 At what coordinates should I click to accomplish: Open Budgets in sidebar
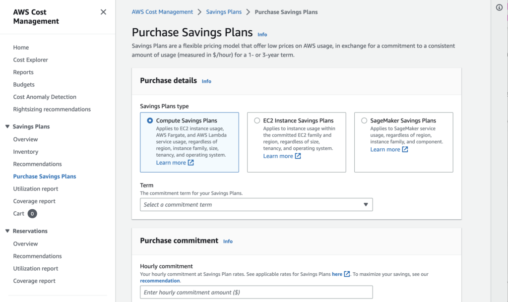pos(24,84)
